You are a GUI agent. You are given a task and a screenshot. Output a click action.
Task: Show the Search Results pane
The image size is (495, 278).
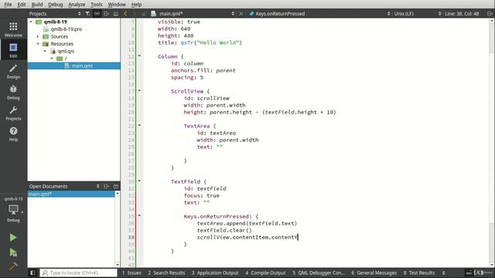click(166, 273)
